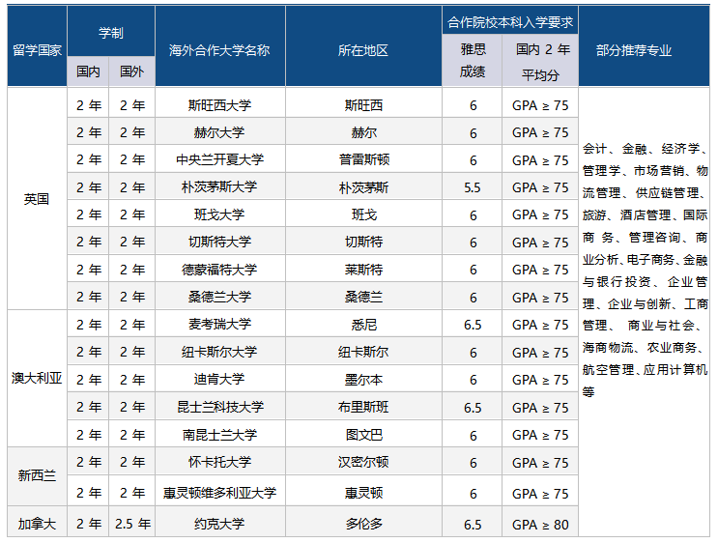Select 班戈大学 cell
The width and height of the screenshot is (718, 543).
(219, 214)
